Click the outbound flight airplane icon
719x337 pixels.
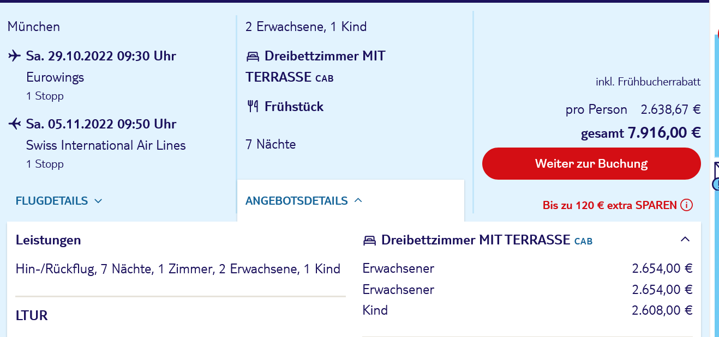pyautogui.click(x=15, y=56)
